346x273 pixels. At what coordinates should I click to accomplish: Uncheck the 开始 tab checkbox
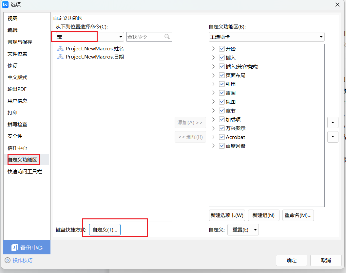(221, 49)
